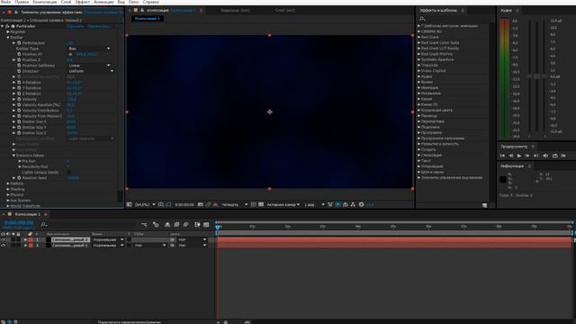This screenshot has height=324, width=576.
Task: Expand the Red Giant Color Suite category
Action: pos(418,42)
